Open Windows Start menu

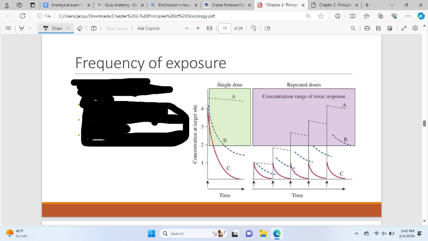tap(152, 234)
